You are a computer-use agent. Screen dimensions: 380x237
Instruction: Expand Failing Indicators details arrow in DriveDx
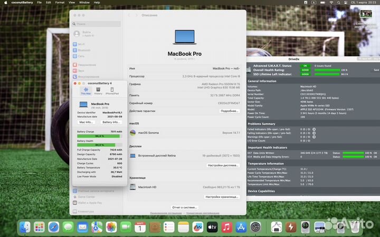pyautogui.click(x=314, y=133)
